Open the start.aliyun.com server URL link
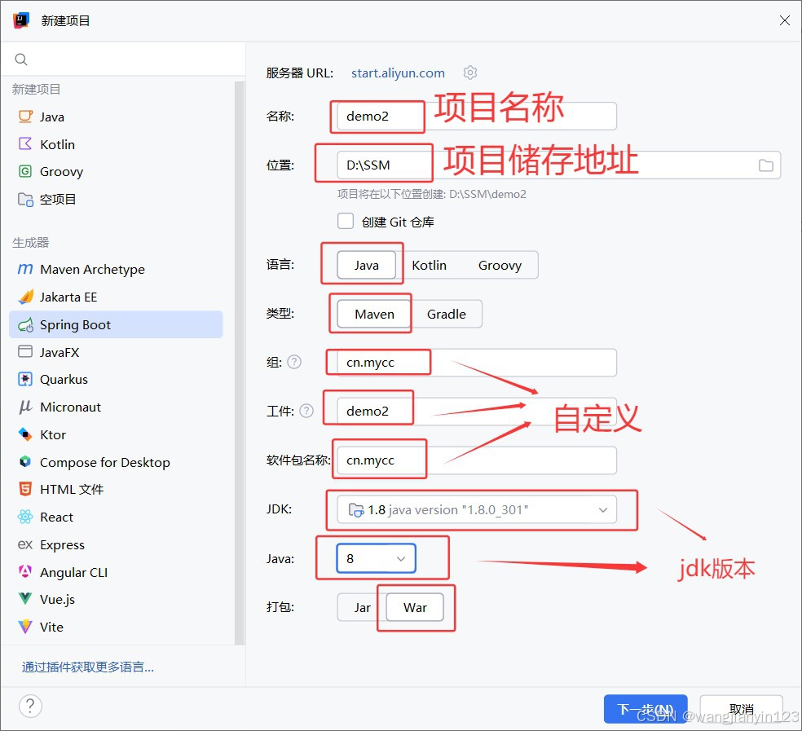The width and height of the screenshot is (802, 731). pyautogui.click(x=398, y=73)
